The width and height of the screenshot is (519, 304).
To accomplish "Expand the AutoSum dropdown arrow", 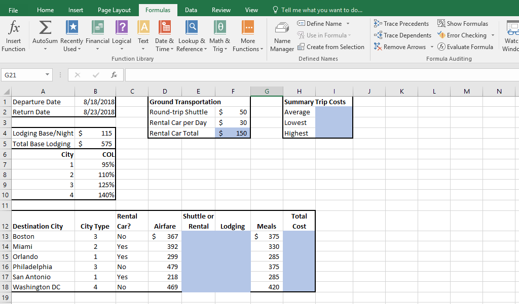I will 45,49.
